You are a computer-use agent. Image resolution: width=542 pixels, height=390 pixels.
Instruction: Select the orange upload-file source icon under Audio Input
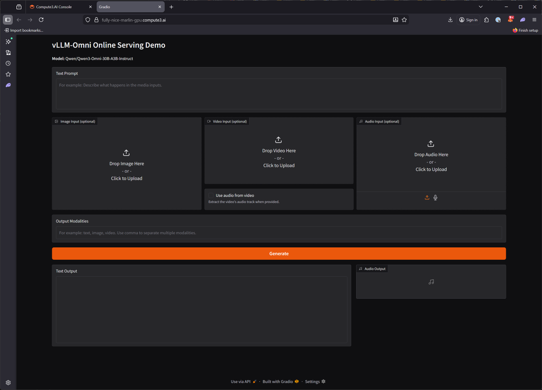tap(427, 198)
